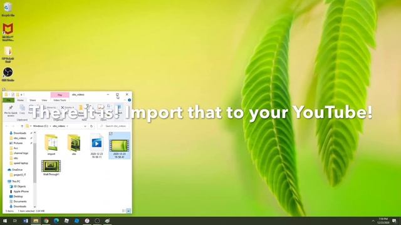Open the notification center icon
The image size is (401, 225).
pos(395,221)
